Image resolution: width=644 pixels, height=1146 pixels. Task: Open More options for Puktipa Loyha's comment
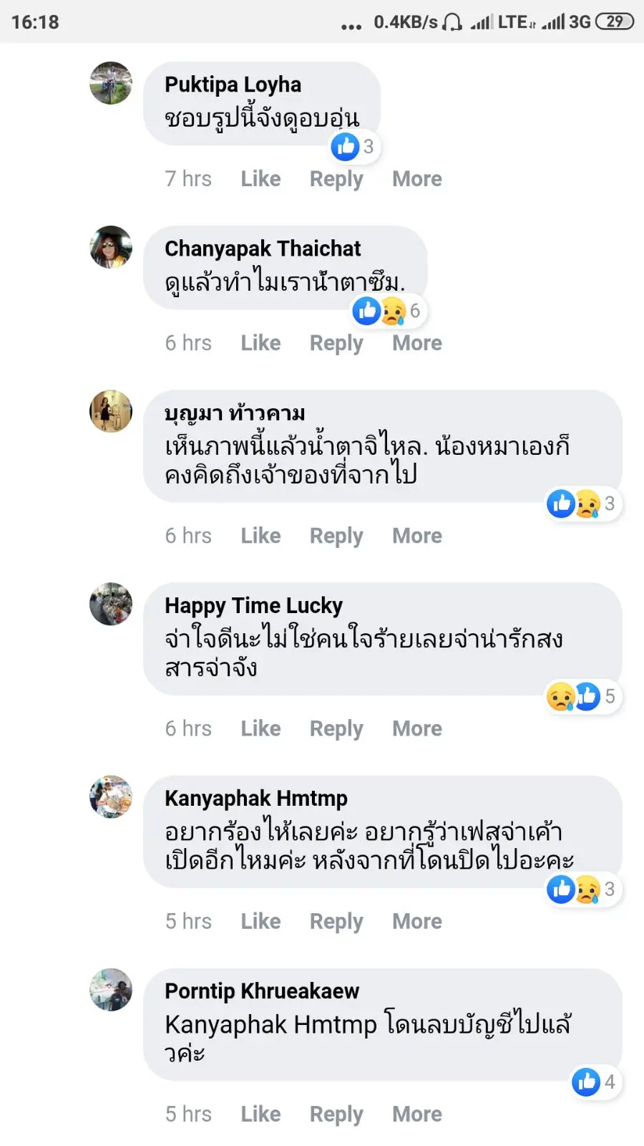pyautogui.click(x=417, y=179)
